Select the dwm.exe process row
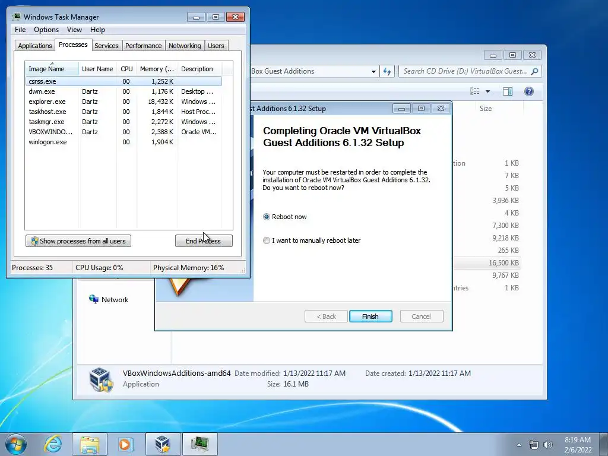This screenshot has height=456, width=608. click(123, 91)
